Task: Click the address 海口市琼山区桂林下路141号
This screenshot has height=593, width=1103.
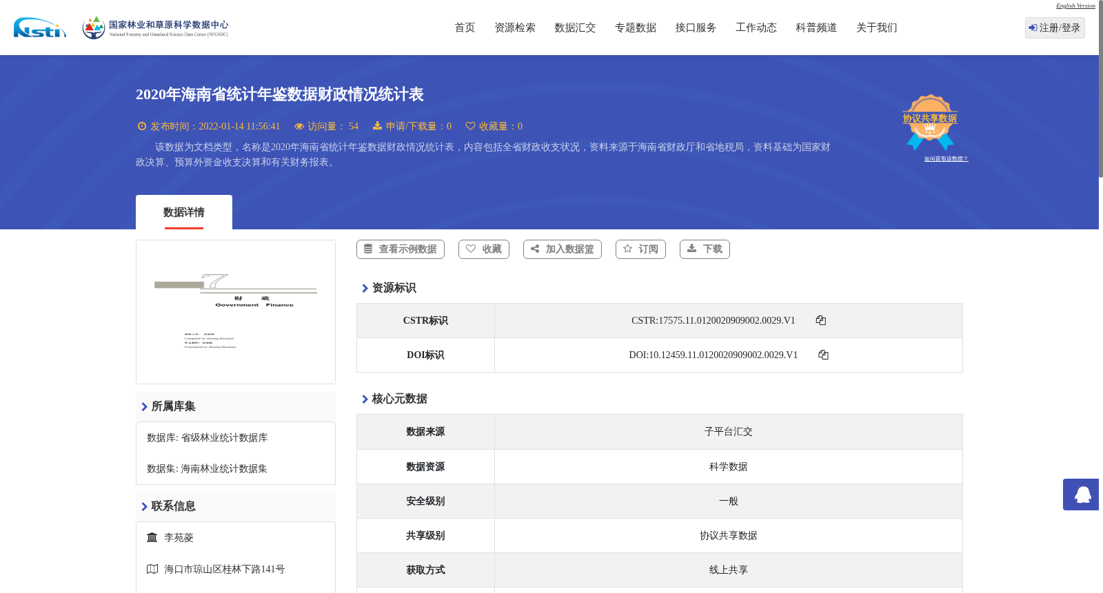Action: tap(225, 569)
